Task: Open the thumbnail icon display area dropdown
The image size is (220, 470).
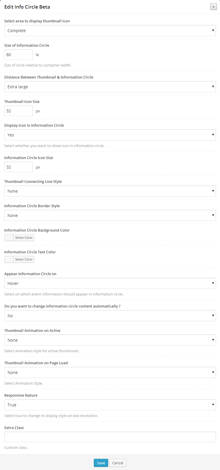Action: point(110,31)
